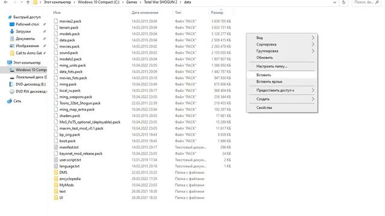Select the Этот компьютер breadcrumb
This screenshot has height=216, width=385.
[57, 2]
